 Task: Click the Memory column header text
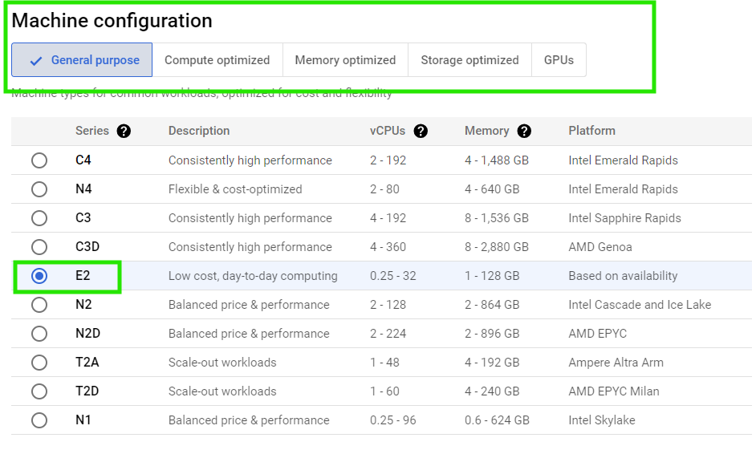487,131
